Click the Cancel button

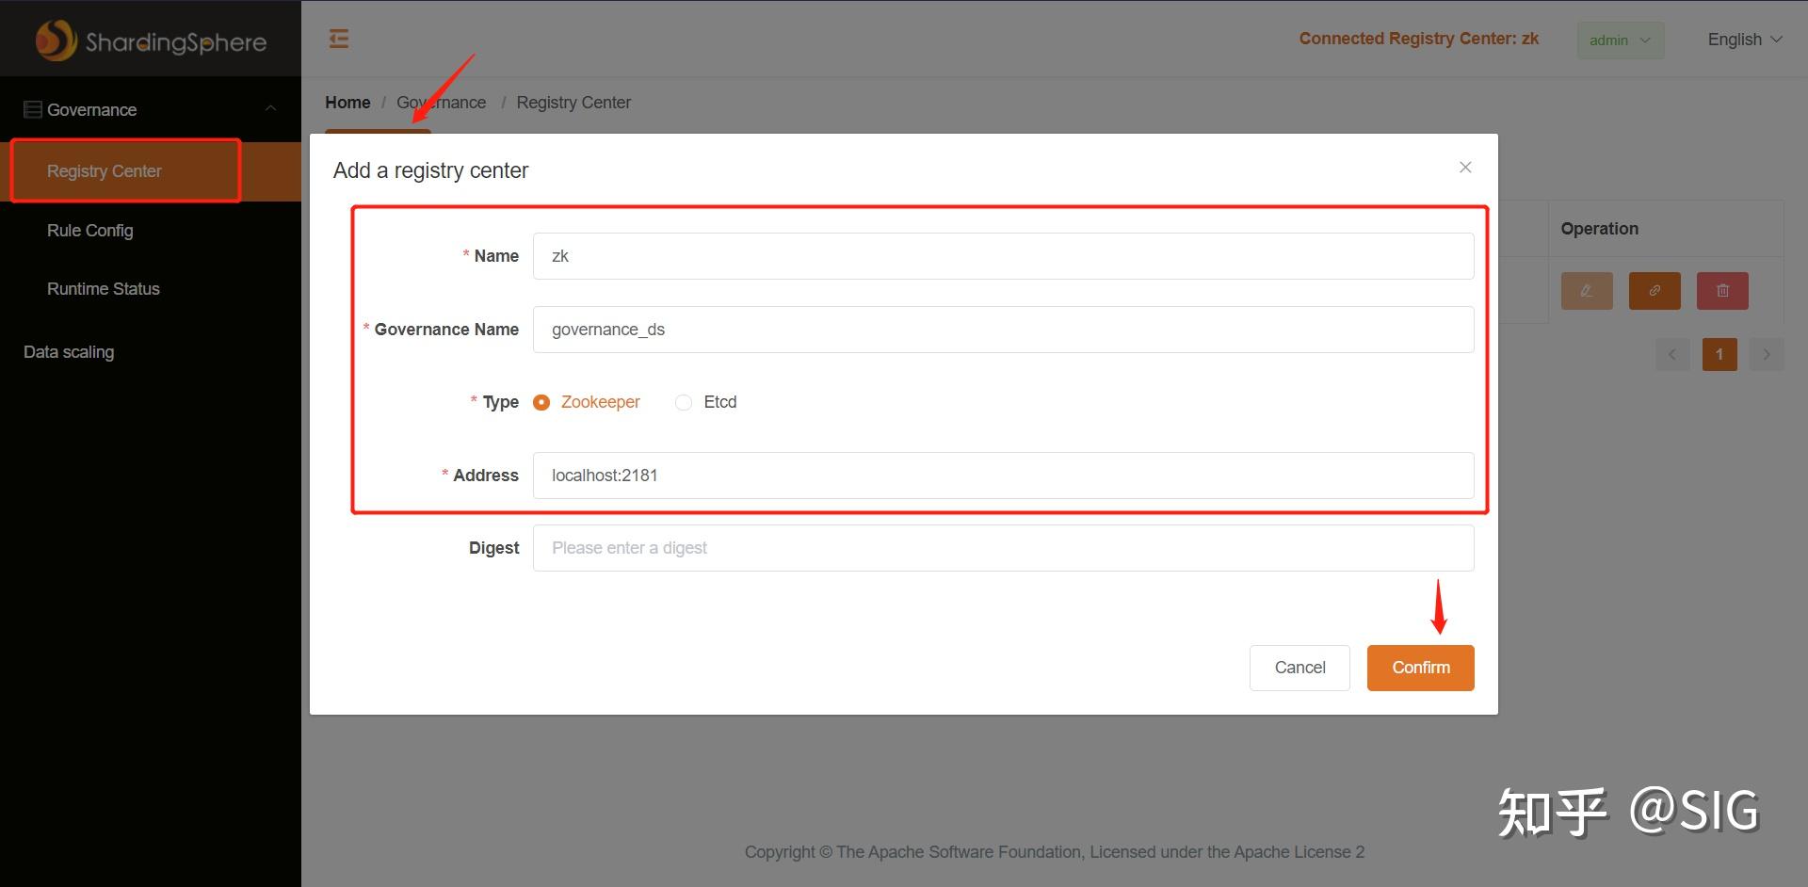tap(1299, 668)
